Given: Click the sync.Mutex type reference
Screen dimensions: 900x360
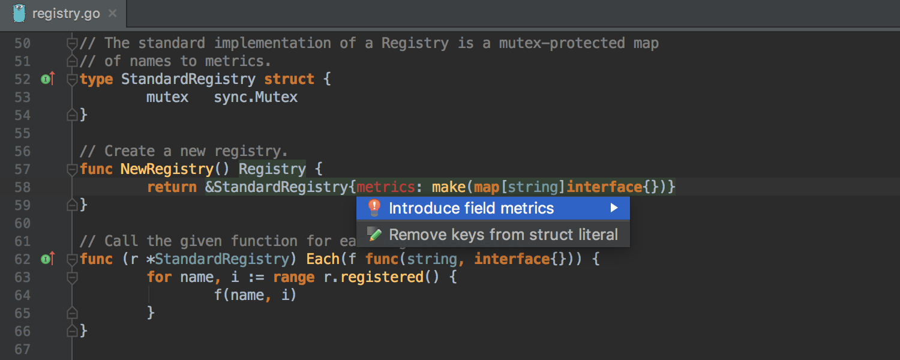Looking at the screenshot, I should 256,97.
